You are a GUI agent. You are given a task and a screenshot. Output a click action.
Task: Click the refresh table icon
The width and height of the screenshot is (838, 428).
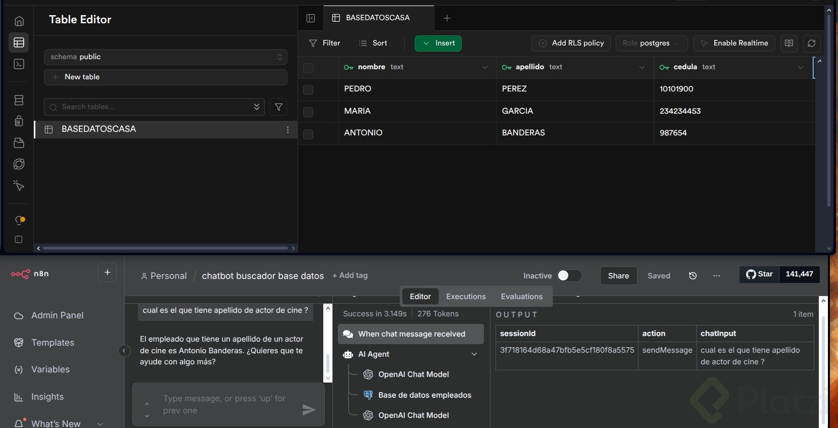pyautogui.click(x=811, y=43)
